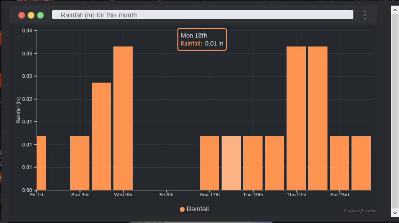Click the "Rainfall (in) for this month" title bar
399x223 pixels.
pos(202,15)
